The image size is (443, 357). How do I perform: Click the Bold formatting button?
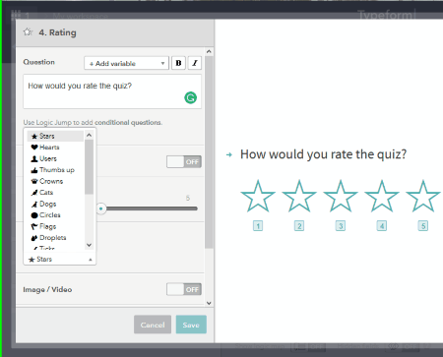pos(178,63)
